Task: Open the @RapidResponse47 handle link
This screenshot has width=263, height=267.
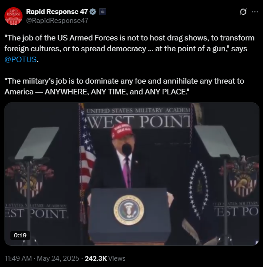Action: 57,21
